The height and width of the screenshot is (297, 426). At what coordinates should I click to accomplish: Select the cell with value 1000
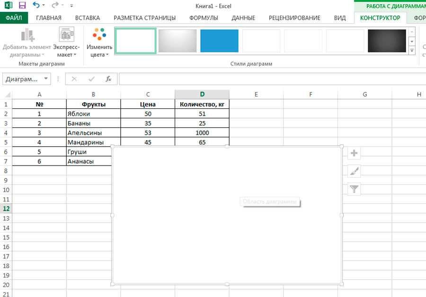coord(202,133)
